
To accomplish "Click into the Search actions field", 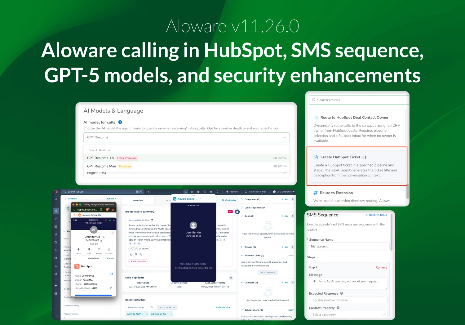I will point(359,100).
